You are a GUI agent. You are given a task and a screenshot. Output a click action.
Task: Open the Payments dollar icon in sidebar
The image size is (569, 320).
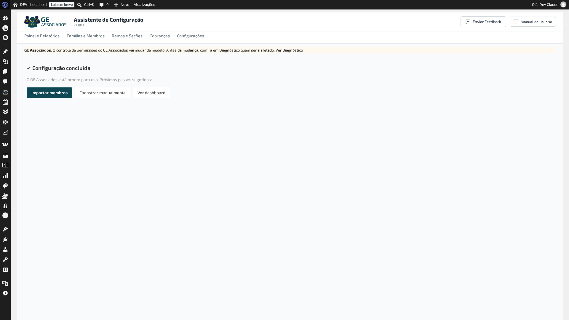pos(5,165)
